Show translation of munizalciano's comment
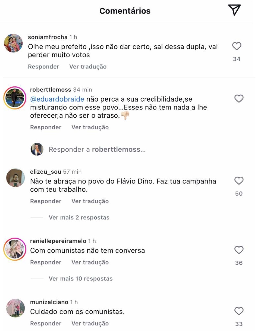261x331 pixels. pos(90,323)
